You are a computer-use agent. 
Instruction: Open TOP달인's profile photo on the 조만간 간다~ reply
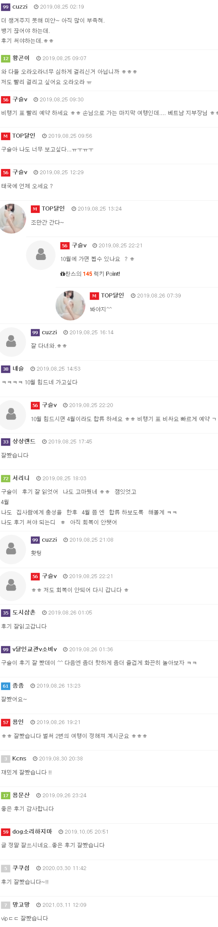pos(13,218)
